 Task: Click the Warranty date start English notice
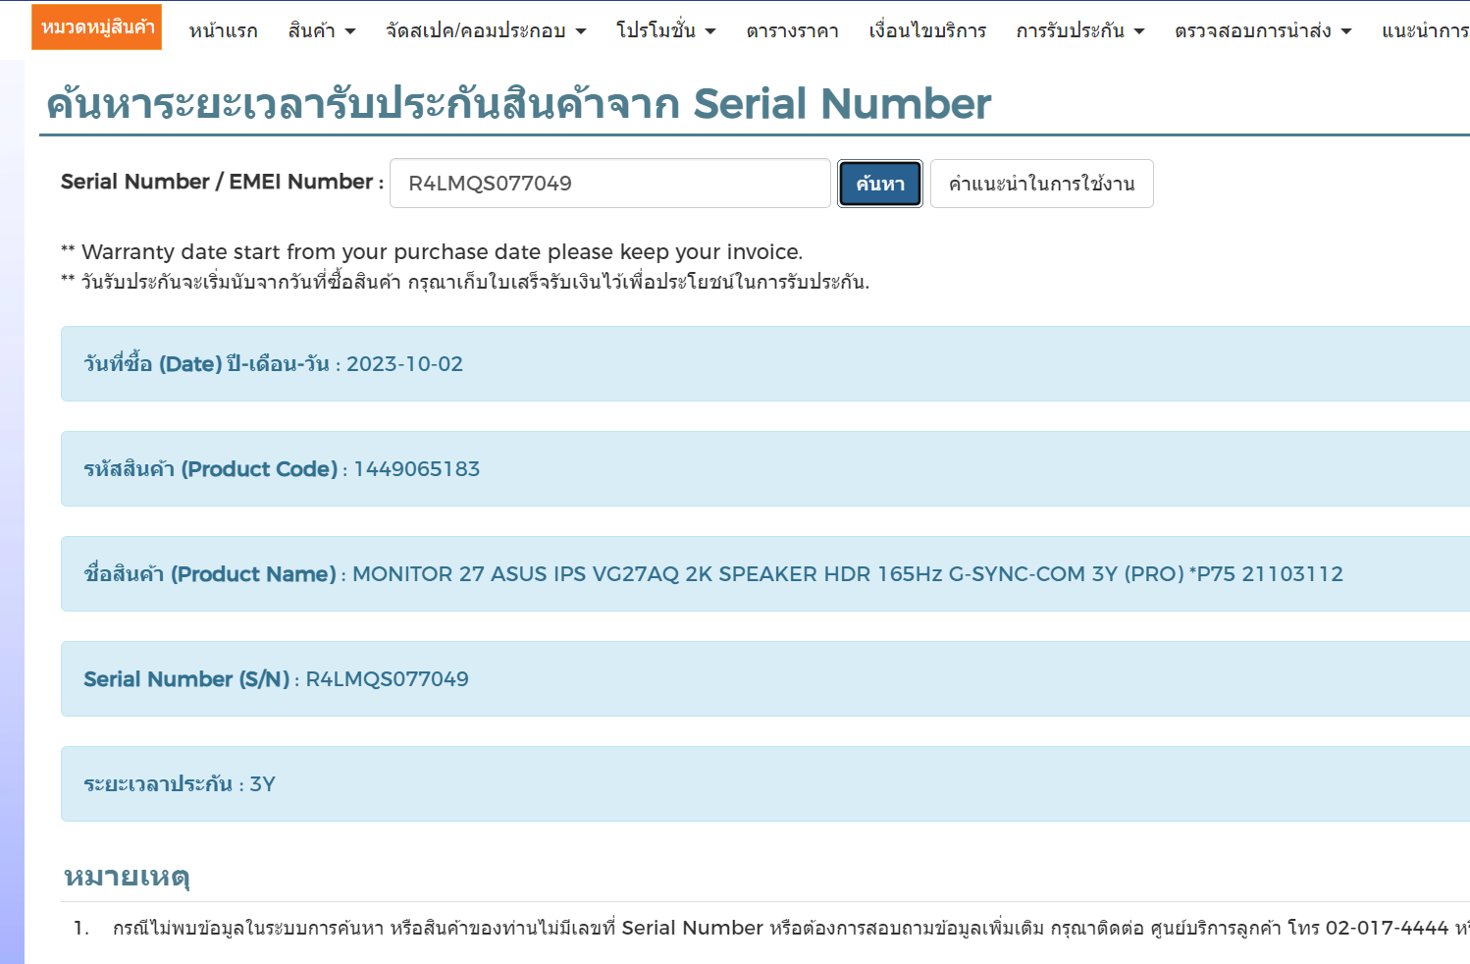coord(432,252)
